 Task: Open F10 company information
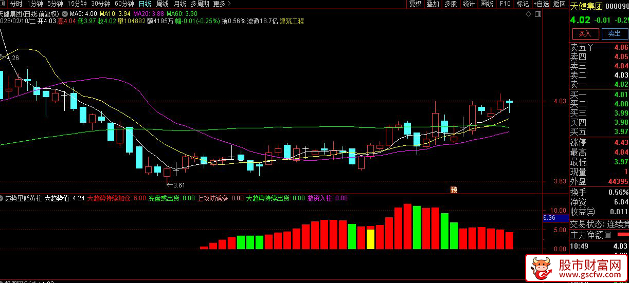click(x=505, y=4)
